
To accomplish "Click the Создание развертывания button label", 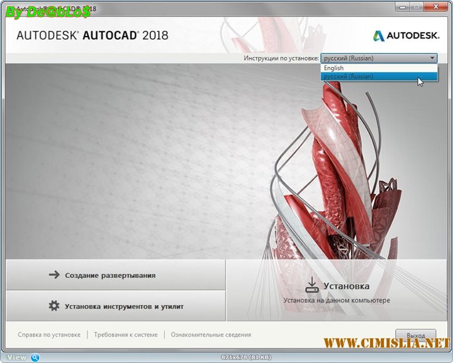I will click(x=110, y=275).
